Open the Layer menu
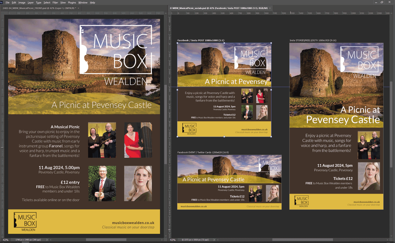Screen dimensions: 395x243 (x=31, y=2)
